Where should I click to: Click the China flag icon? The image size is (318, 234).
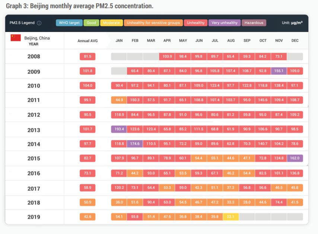click(x=16, y=38)
